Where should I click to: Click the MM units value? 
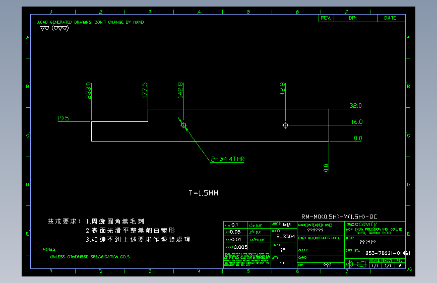(287, 225)
